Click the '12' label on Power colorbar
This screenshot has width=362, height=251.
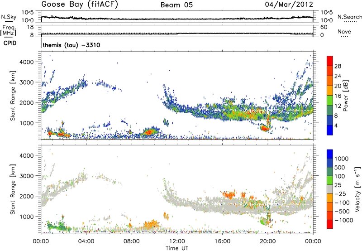(x=338, y=106)
